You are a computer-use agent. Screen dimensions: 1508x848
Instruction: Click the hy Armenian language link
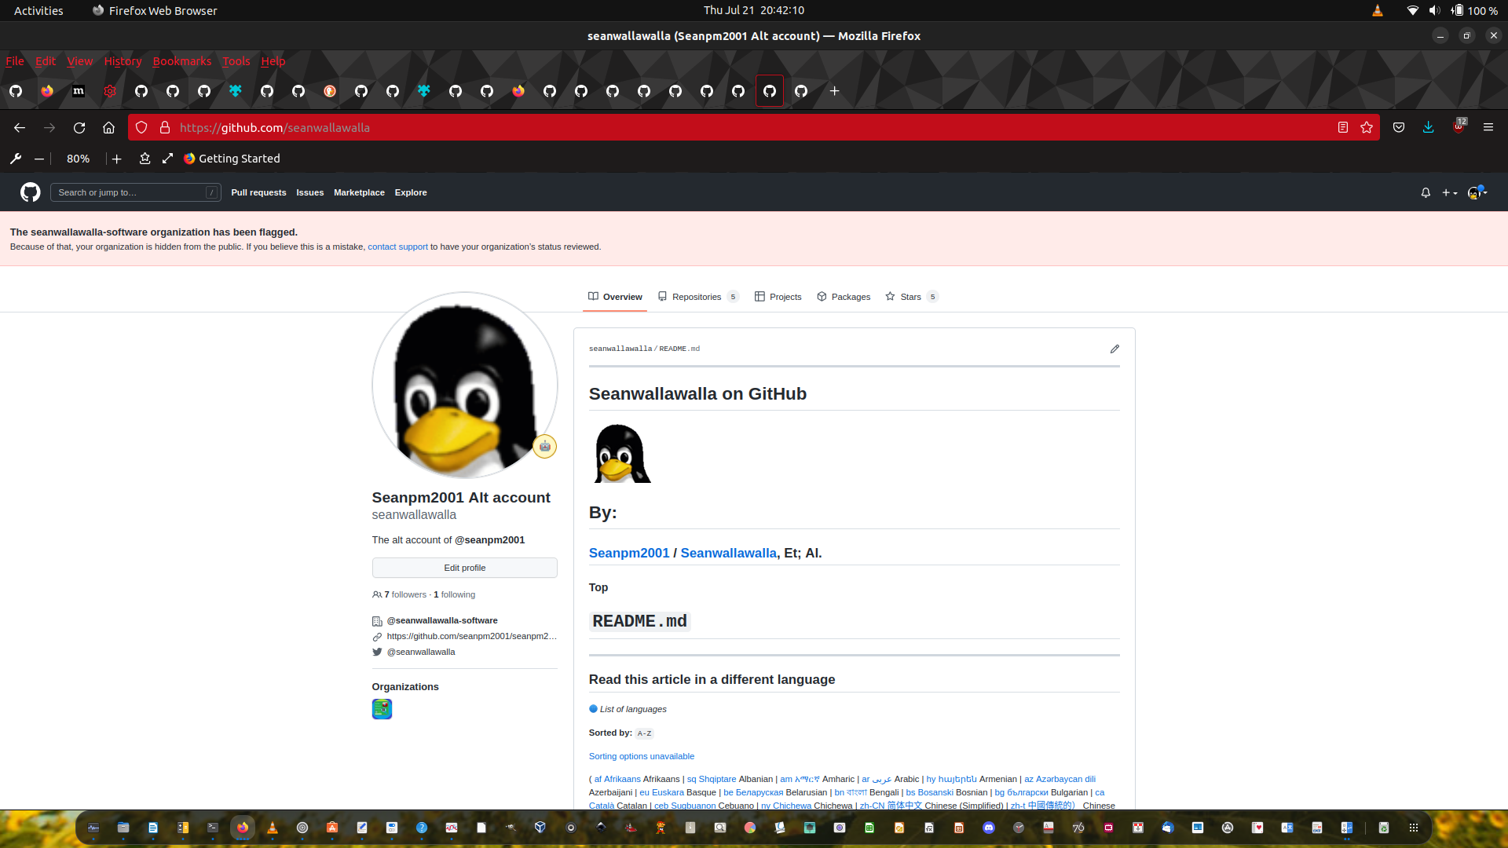pyautogui.click(x=951, y=779)
